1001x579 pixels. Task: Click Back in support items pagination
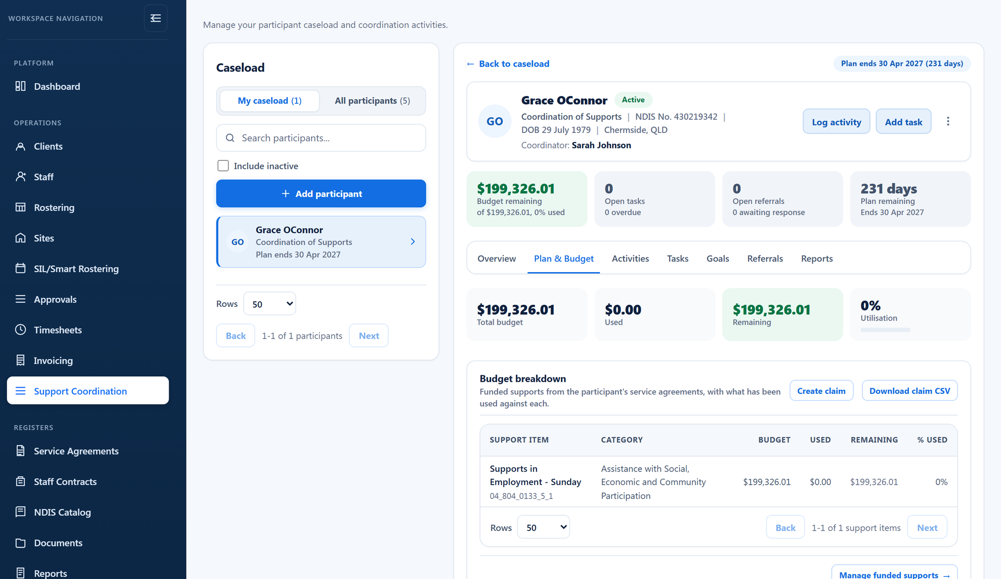785,527
